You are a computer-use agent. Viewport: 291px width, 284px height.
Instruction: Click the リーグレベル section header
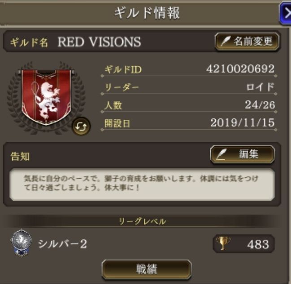click(142, 221)
